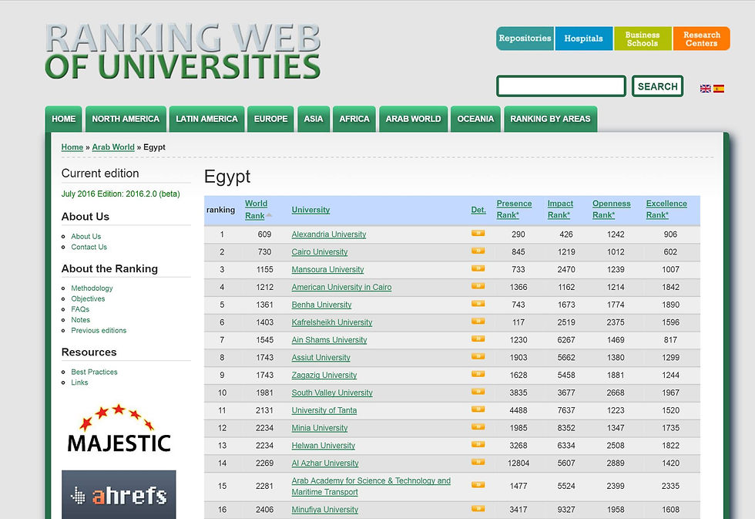Sort table by University column header
This screenshot has width=755, height=519.
click(x=310, y=210)
